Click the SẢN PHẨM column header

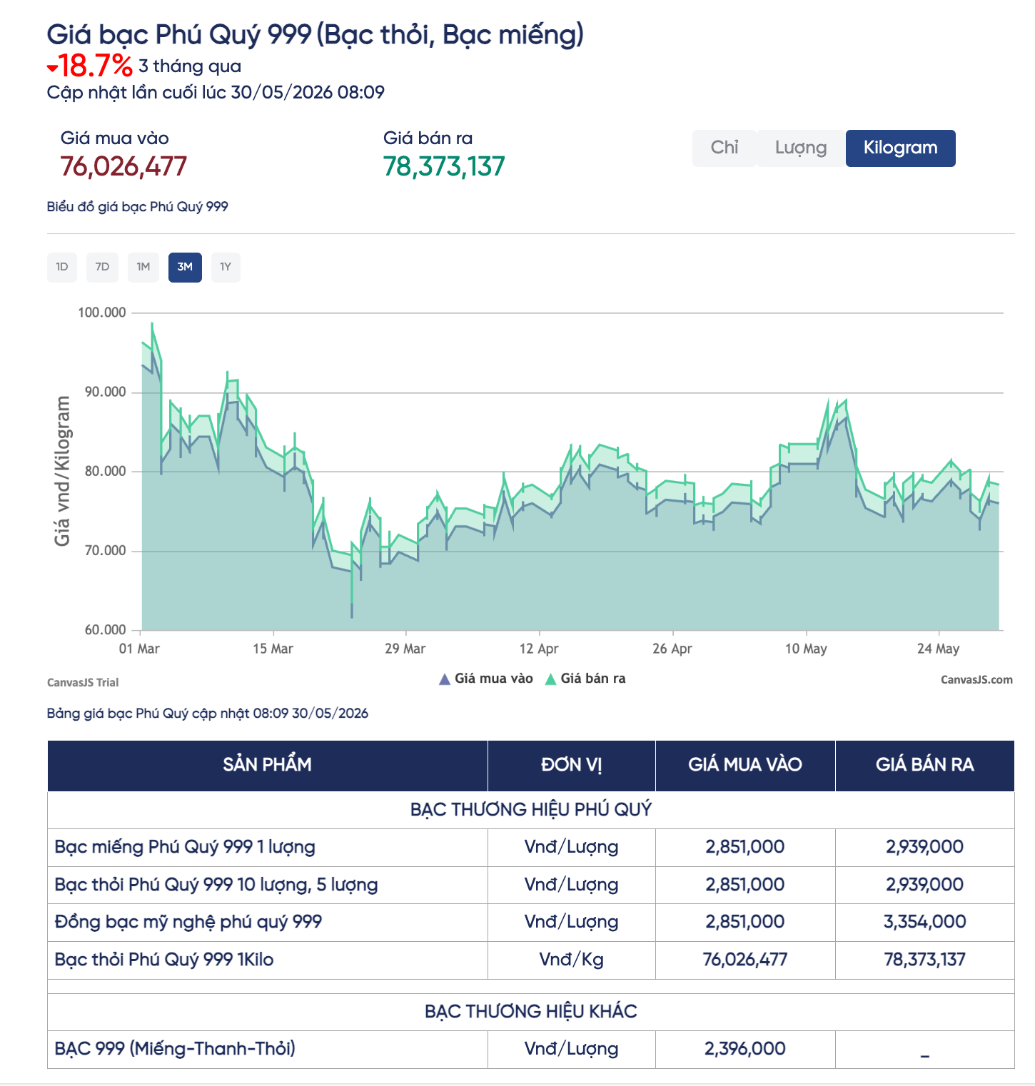pyautogui.click(x=268, y=765)
